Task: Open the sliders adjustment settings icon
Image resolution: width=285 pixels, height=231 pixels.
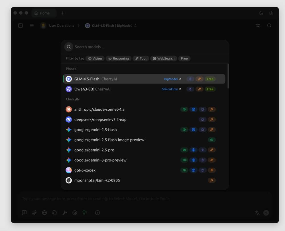Action: coord(258,26)
